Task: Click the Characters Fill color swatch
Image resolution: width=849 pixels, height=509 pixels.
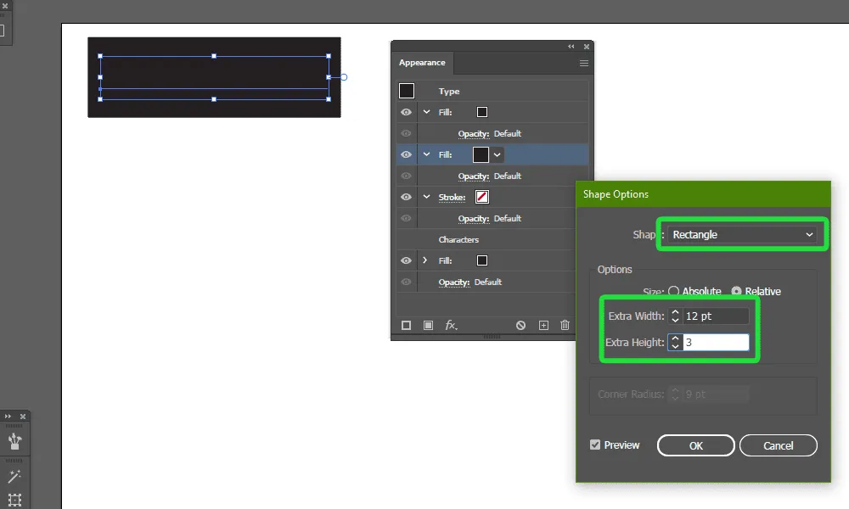Action: (x=482, y=260)
